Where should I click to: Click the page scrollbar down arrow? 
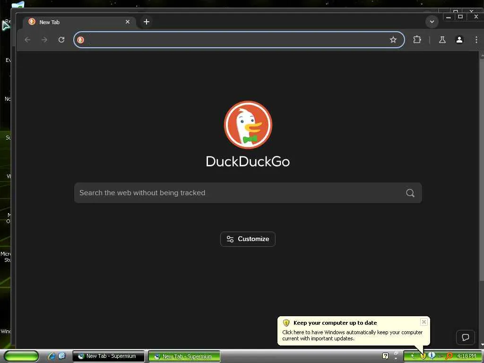482,345
